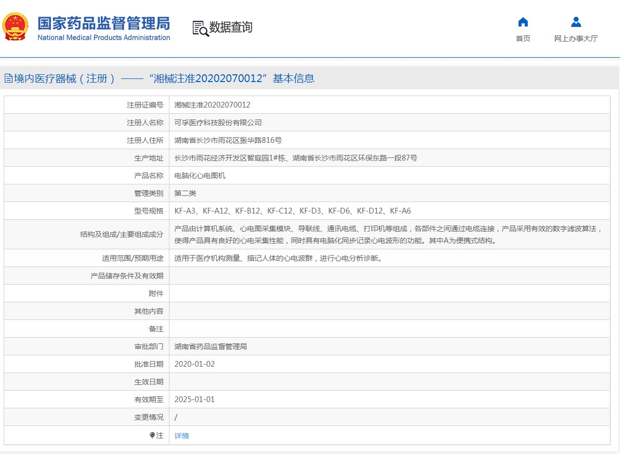Open the 网上办事大厅 text label

coord(576,38)
